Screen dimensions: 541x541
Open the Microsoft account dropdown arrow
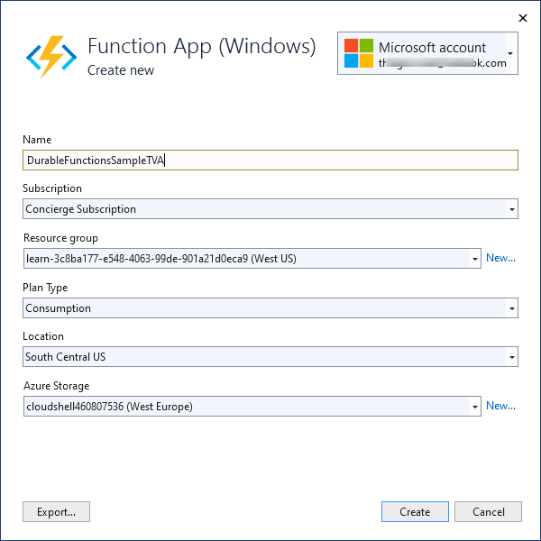[x=510, y=53]
